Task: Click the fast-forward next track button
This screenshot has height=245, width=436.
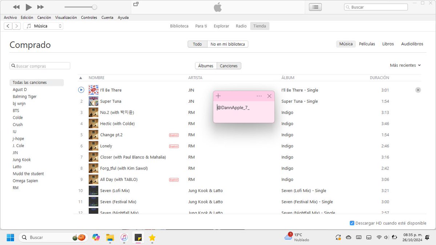Action: click(41, 7)
